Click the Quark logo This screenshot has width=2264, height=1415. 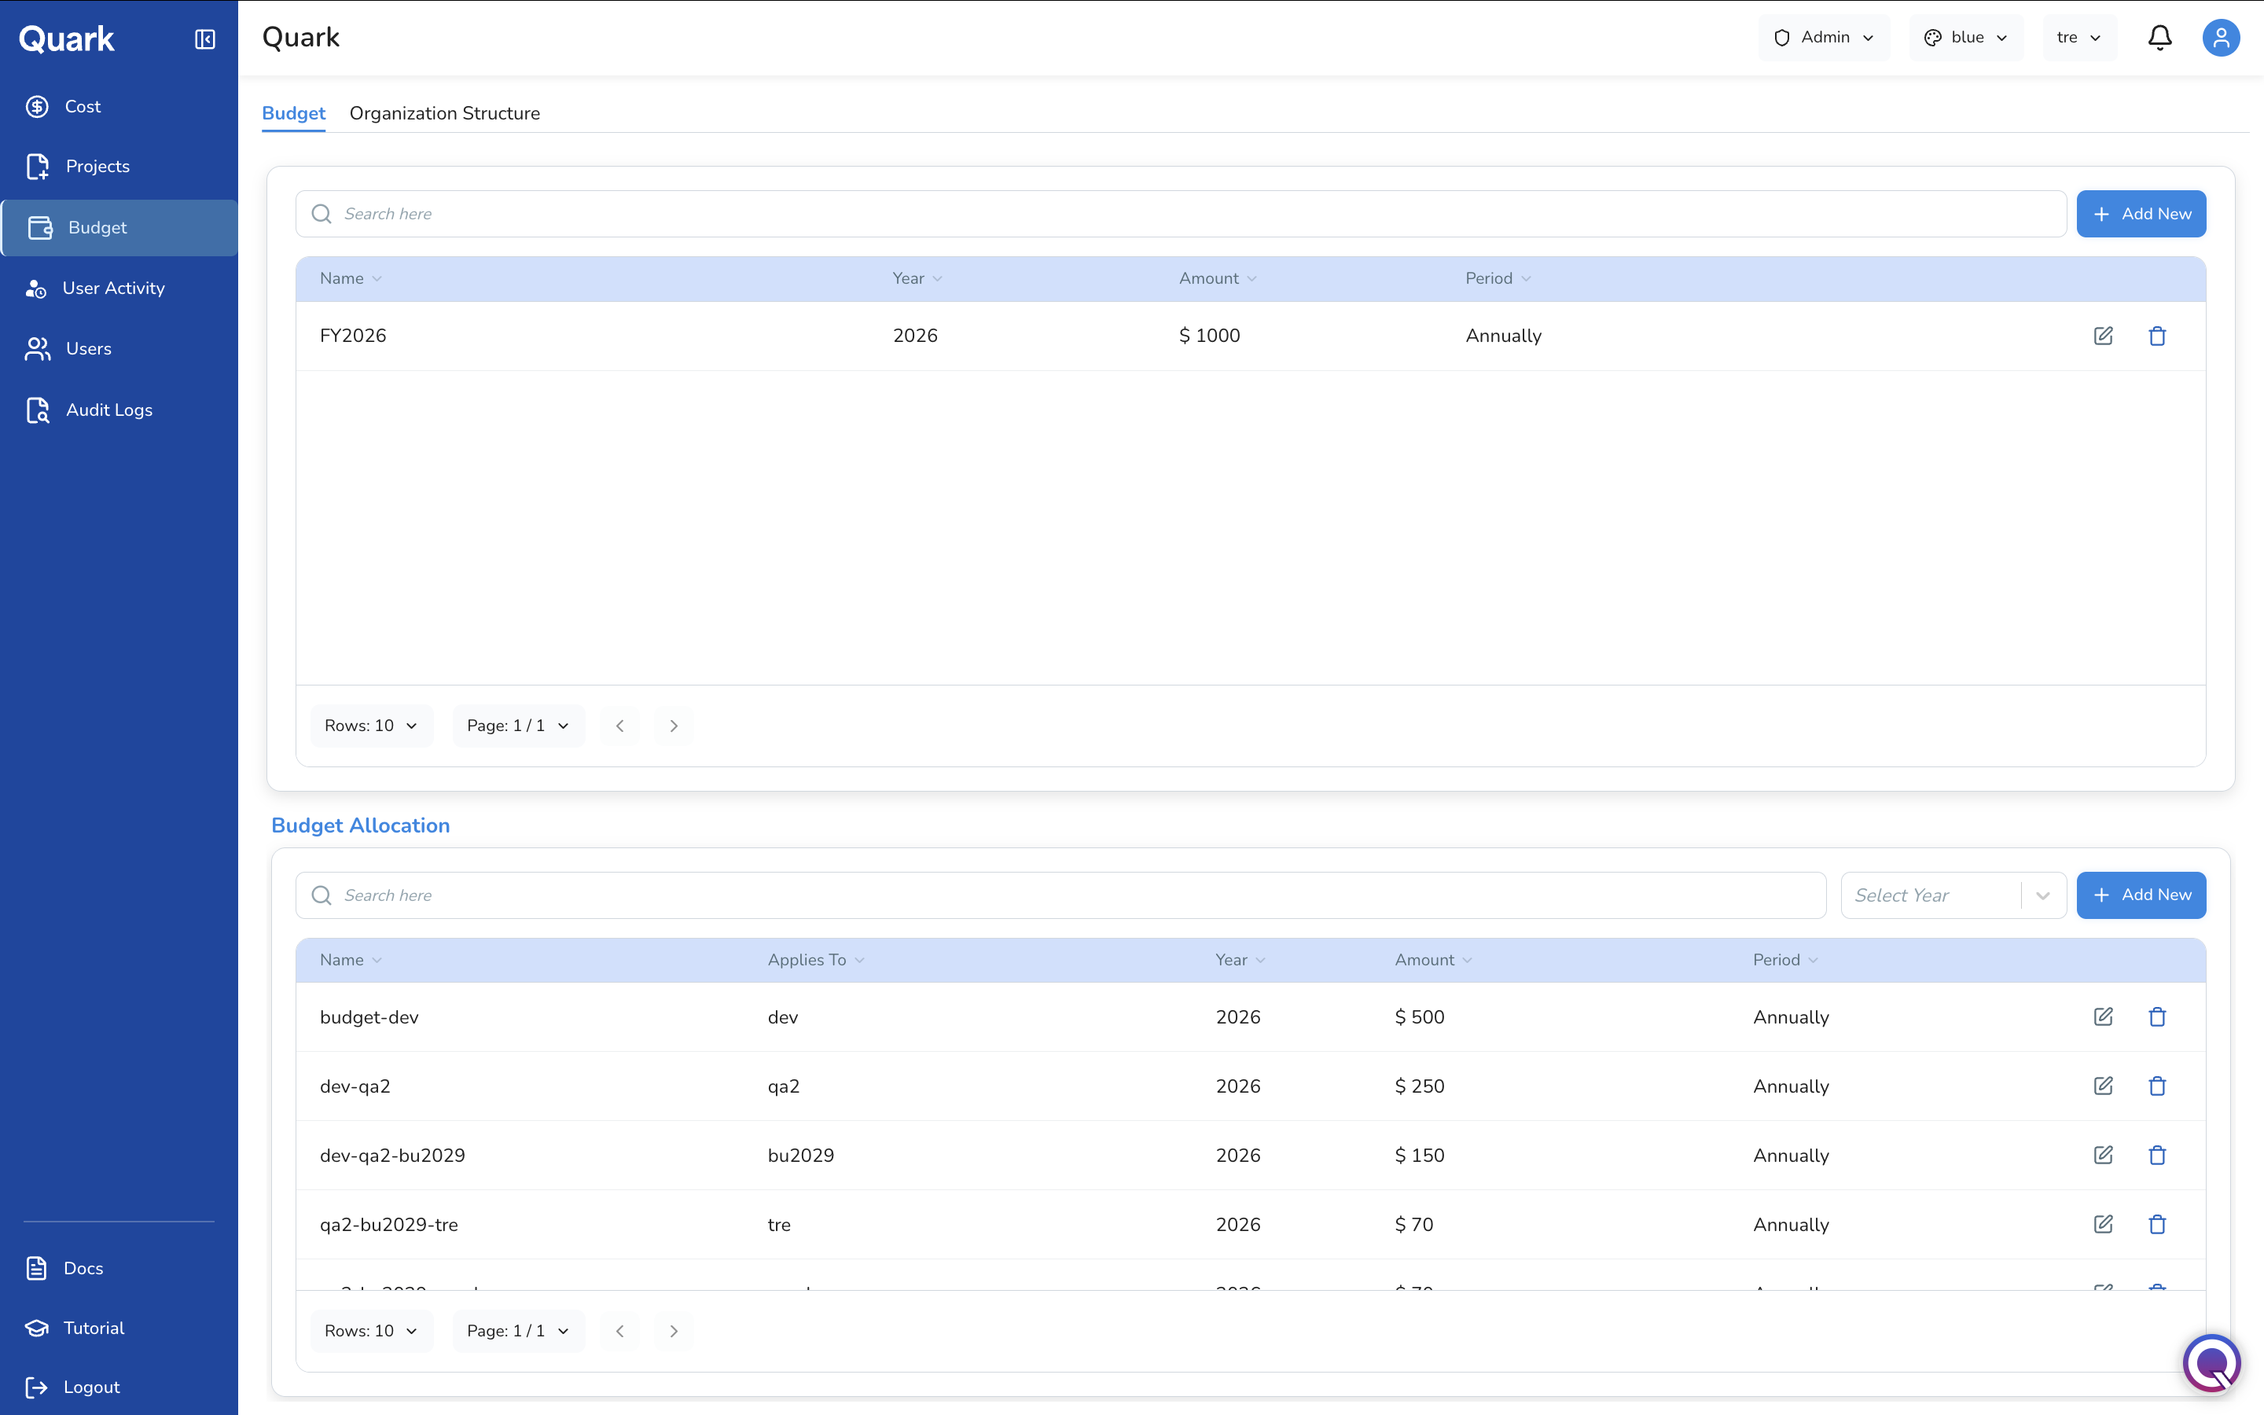click(66, 39)
